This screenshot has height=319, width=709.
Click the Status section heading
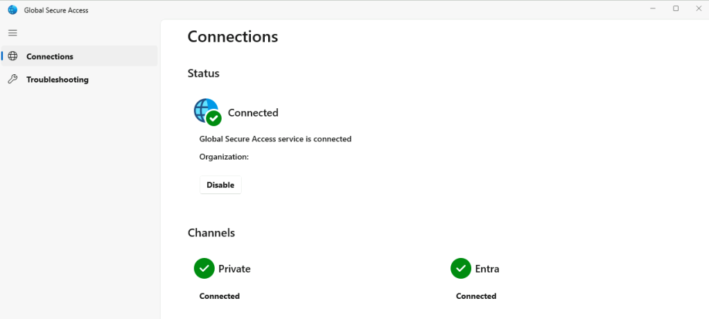(x=204, y=74)
